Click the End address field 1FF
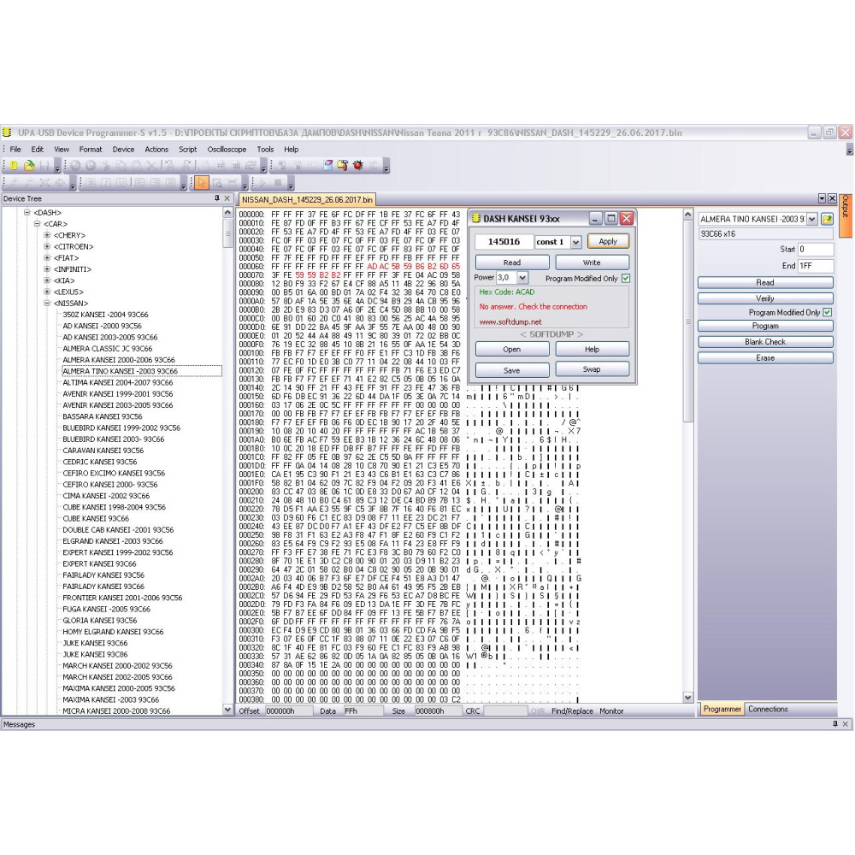855x855 pixels. (816, 266)
